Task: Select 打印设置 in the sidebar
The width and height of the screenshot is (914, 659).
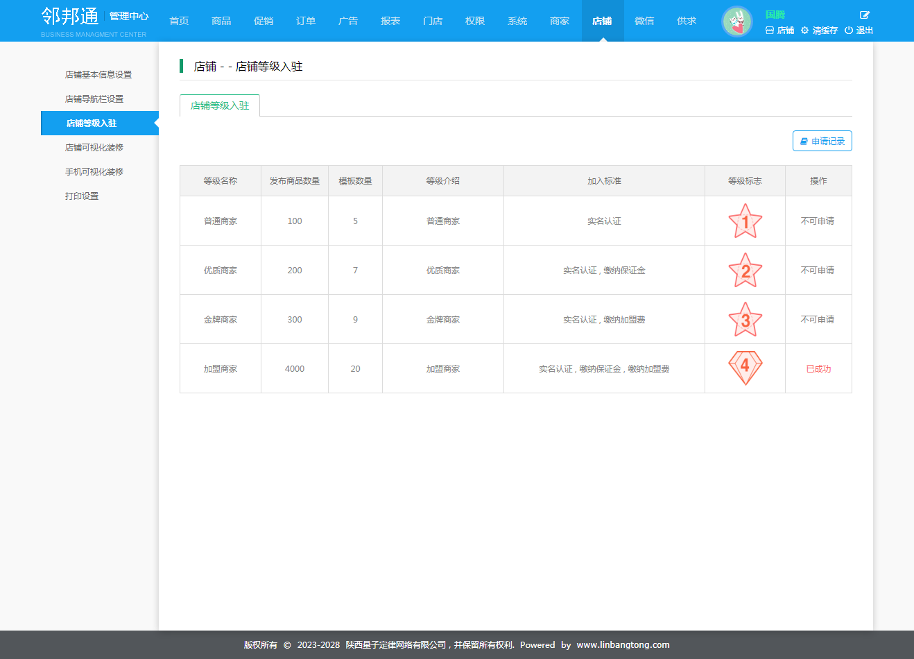Action: [x=82, y=196]
